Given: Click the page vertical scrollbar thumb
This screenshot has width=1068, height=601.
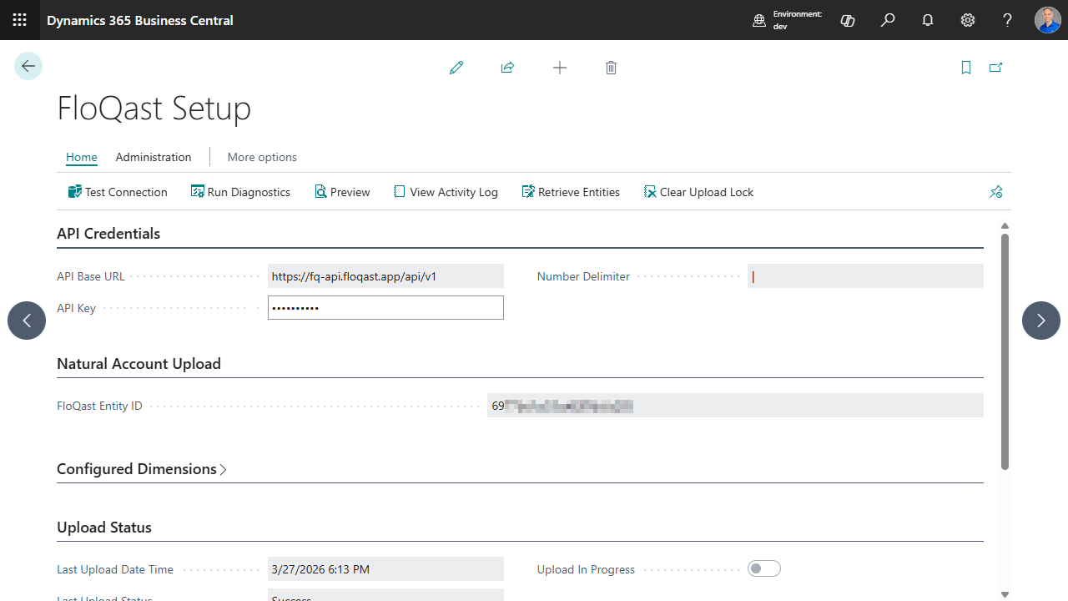Looking at the screenshot, I should [x=1005, y=351].
